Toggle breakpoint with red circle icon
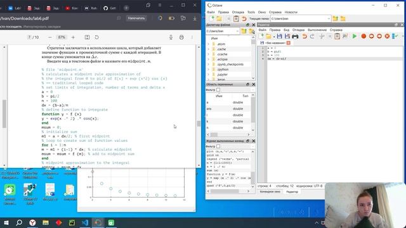The image size is (406, 228). tap(363, 36)
